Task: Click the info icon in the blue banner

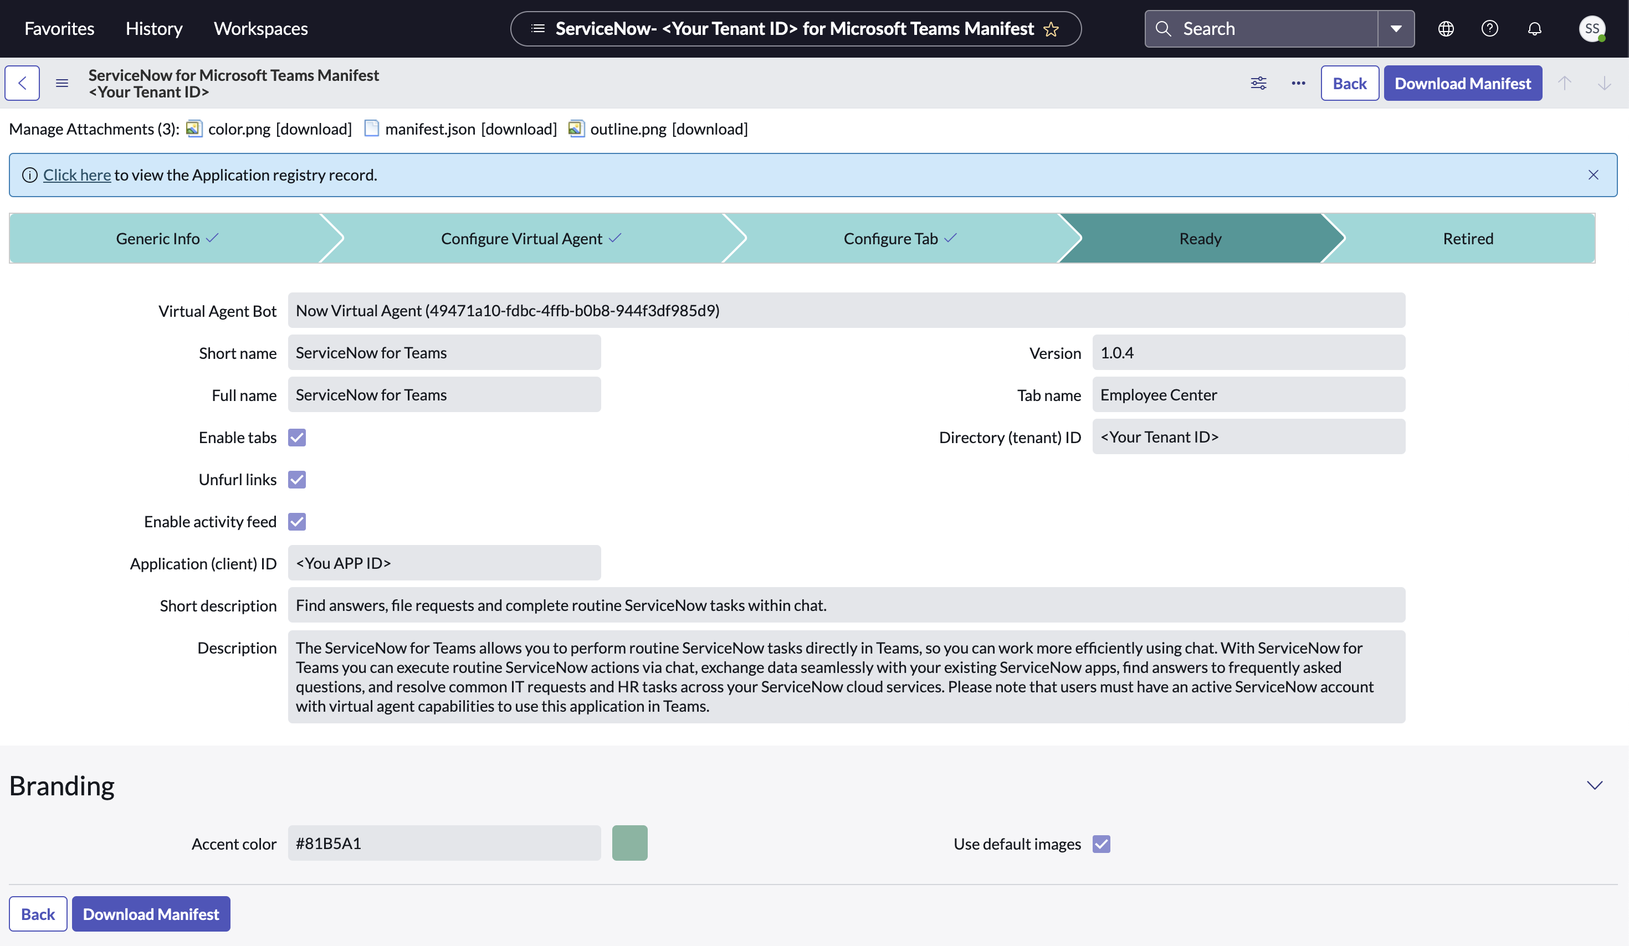Action: 30,175
